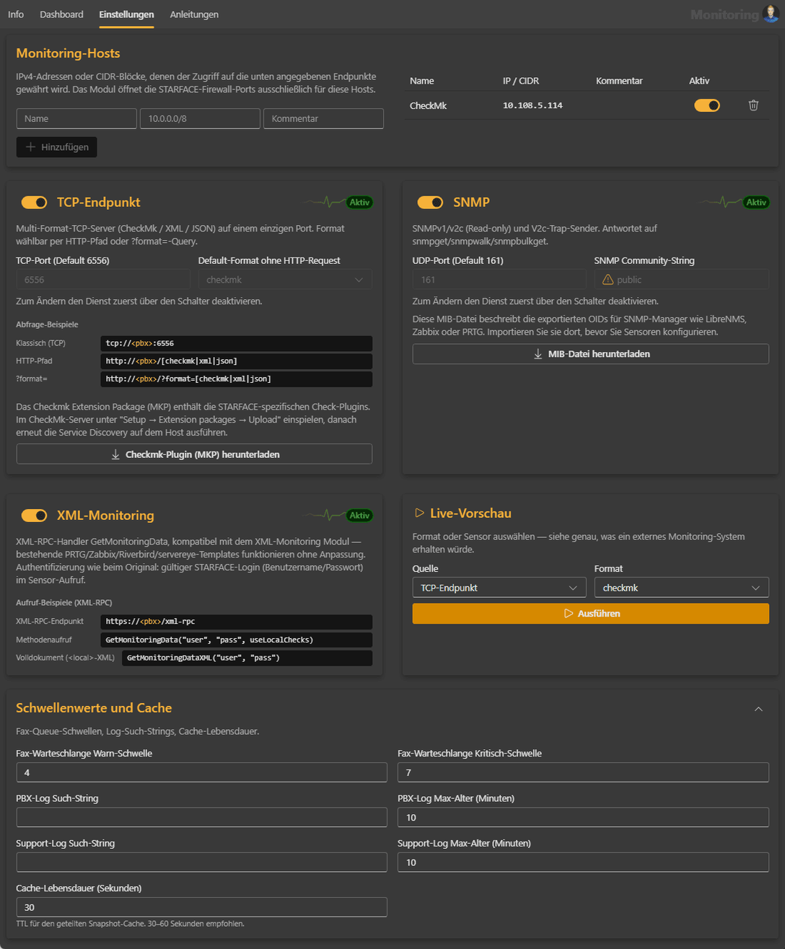The height and width of the screenshot is (949, 785).
Task: Click the 10.0.0.0/8 IP input field
Action: pyautogui.click(x=200, y=118)
